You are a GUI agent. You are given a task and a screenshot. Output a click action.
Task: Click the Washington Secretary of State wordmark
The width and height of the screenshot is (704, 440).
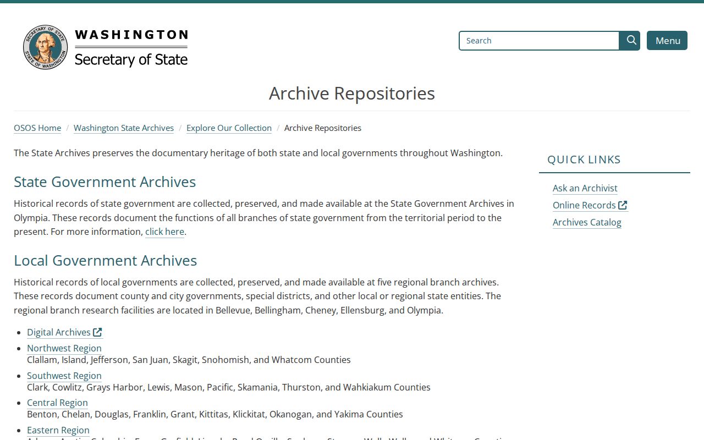pos(131,48)
